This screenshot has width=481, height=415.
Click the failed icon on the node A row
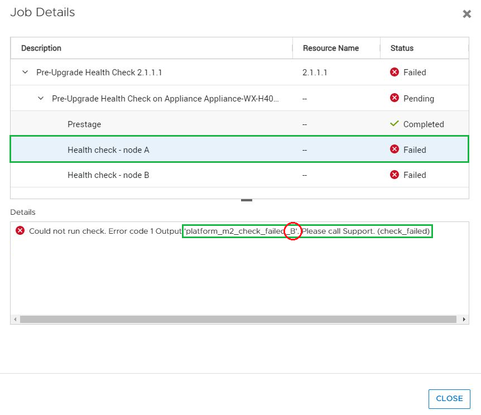[395, 149]
